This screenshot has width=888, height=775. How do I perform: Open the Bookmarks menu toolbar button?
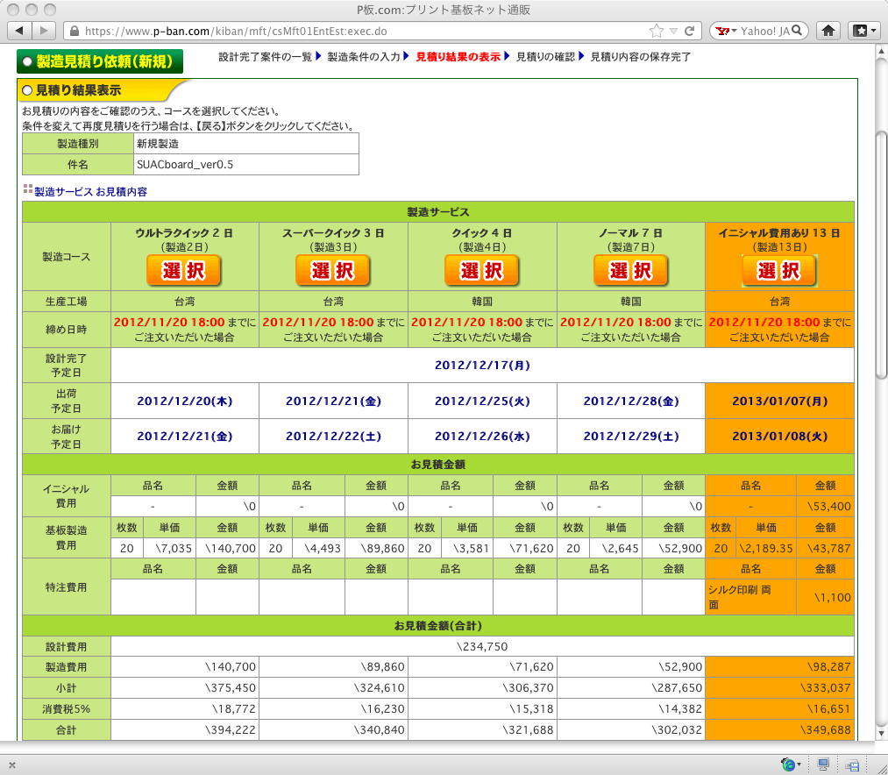point(864,31)
